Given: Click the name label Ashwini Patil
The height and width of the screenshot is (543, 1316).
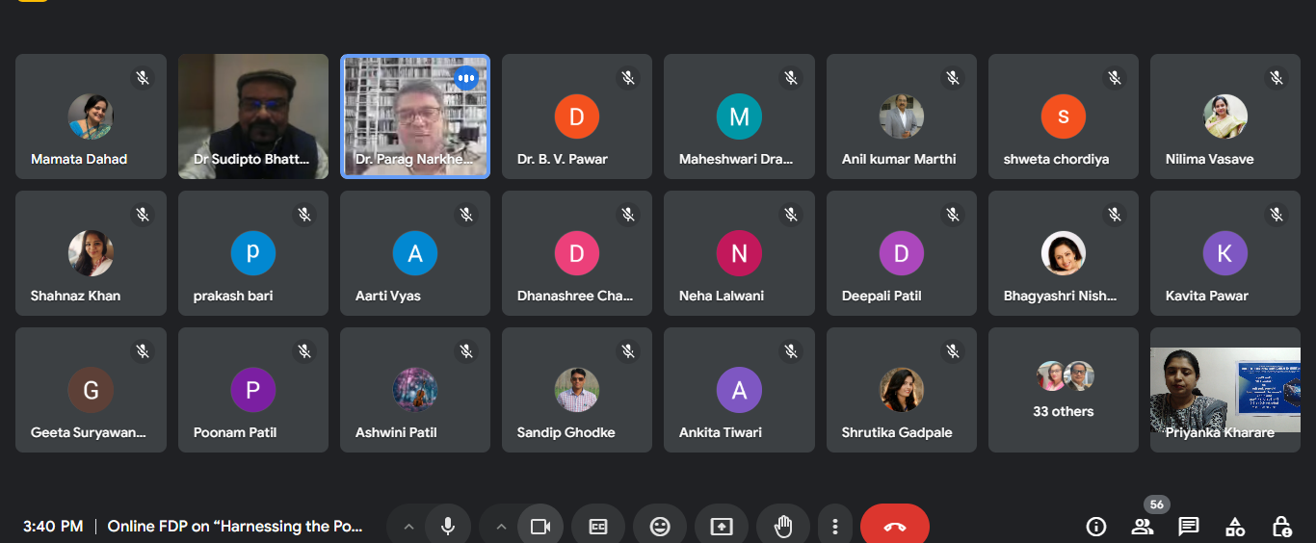Looking at the screenshot, I should 397,432.
